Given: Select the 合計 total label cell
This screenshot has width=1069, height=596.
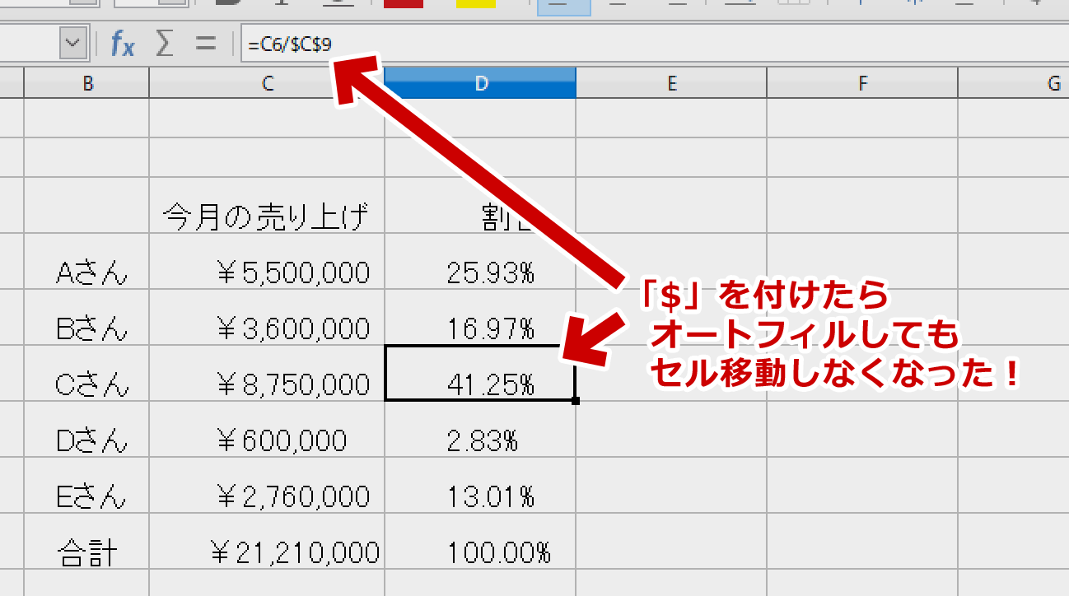Looking at the screenshot, I should pyautogui.click(x=87, y=542).
